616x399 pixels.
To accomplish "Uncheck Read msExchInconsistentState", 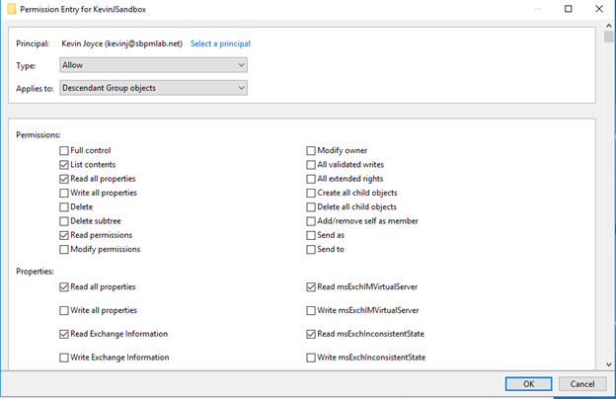I will click(x=311, y=334).
